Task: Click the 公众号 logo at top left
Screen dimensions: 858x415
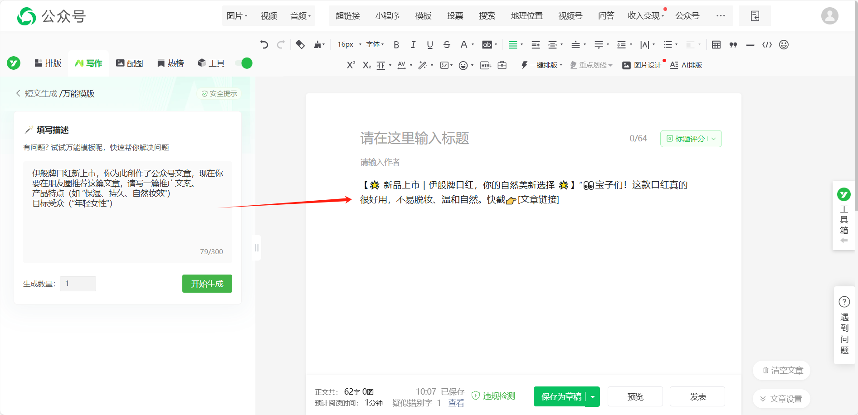Action: (x=51, y=16)
